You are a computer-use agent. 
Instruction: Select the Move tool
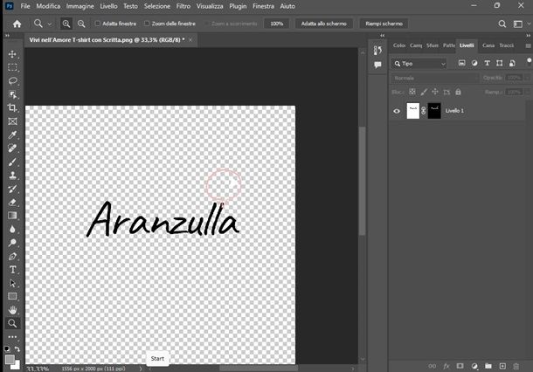(x=12, y=54)
